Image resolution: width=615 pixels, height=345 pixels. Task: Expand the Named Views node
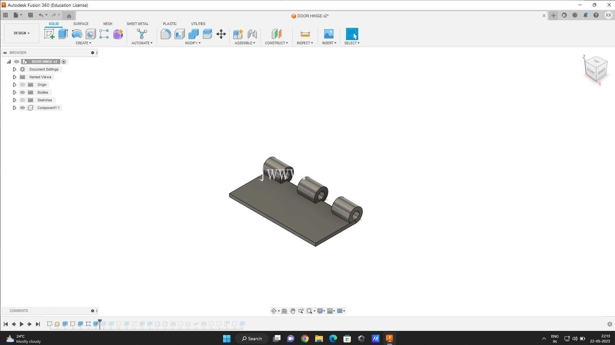pos(14,77)
